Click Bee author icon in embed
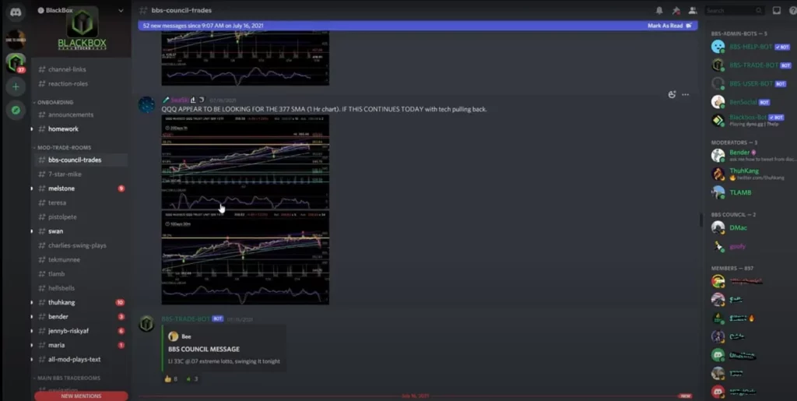 point(173,336)
